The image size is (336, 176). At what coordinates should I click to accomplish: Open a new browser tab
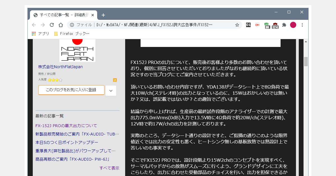tap(103, 15)
